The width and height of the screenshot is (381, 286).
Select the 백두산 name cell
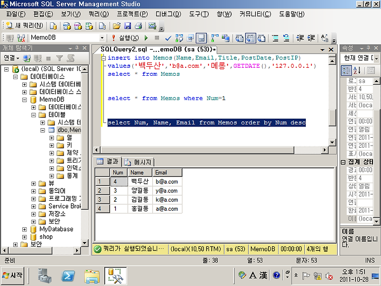tap(140, 182)
